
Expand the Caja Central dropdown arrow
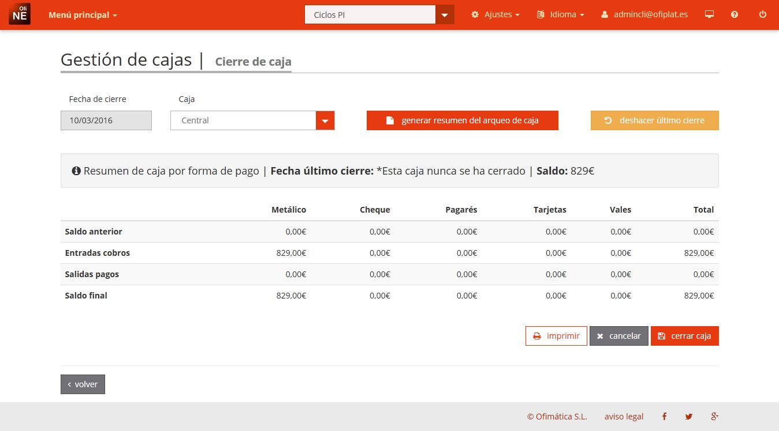click(325, 120)
